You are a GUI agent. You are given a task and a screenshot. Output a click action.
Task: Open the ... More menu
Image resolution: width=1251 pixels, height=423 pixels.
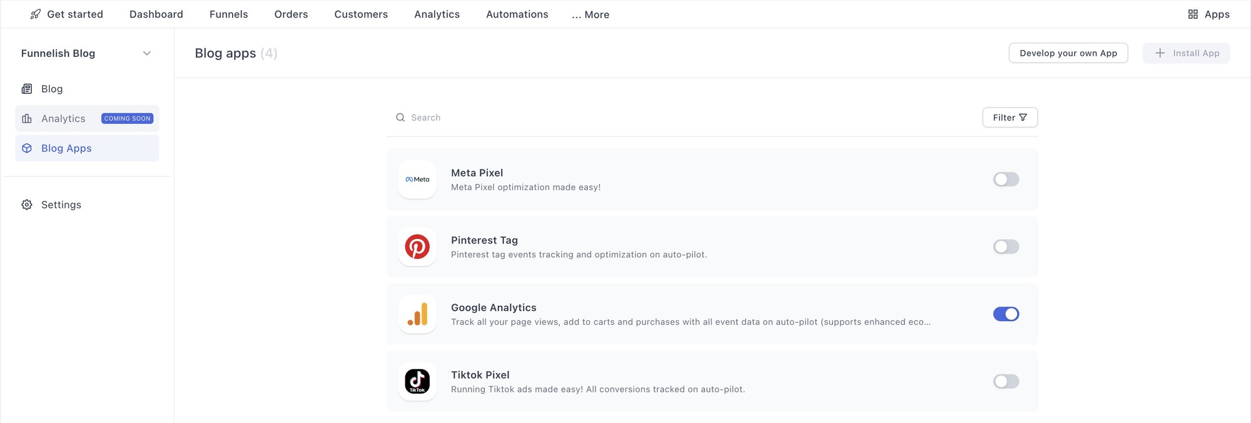pyautogui.click(x=590, y=14)
